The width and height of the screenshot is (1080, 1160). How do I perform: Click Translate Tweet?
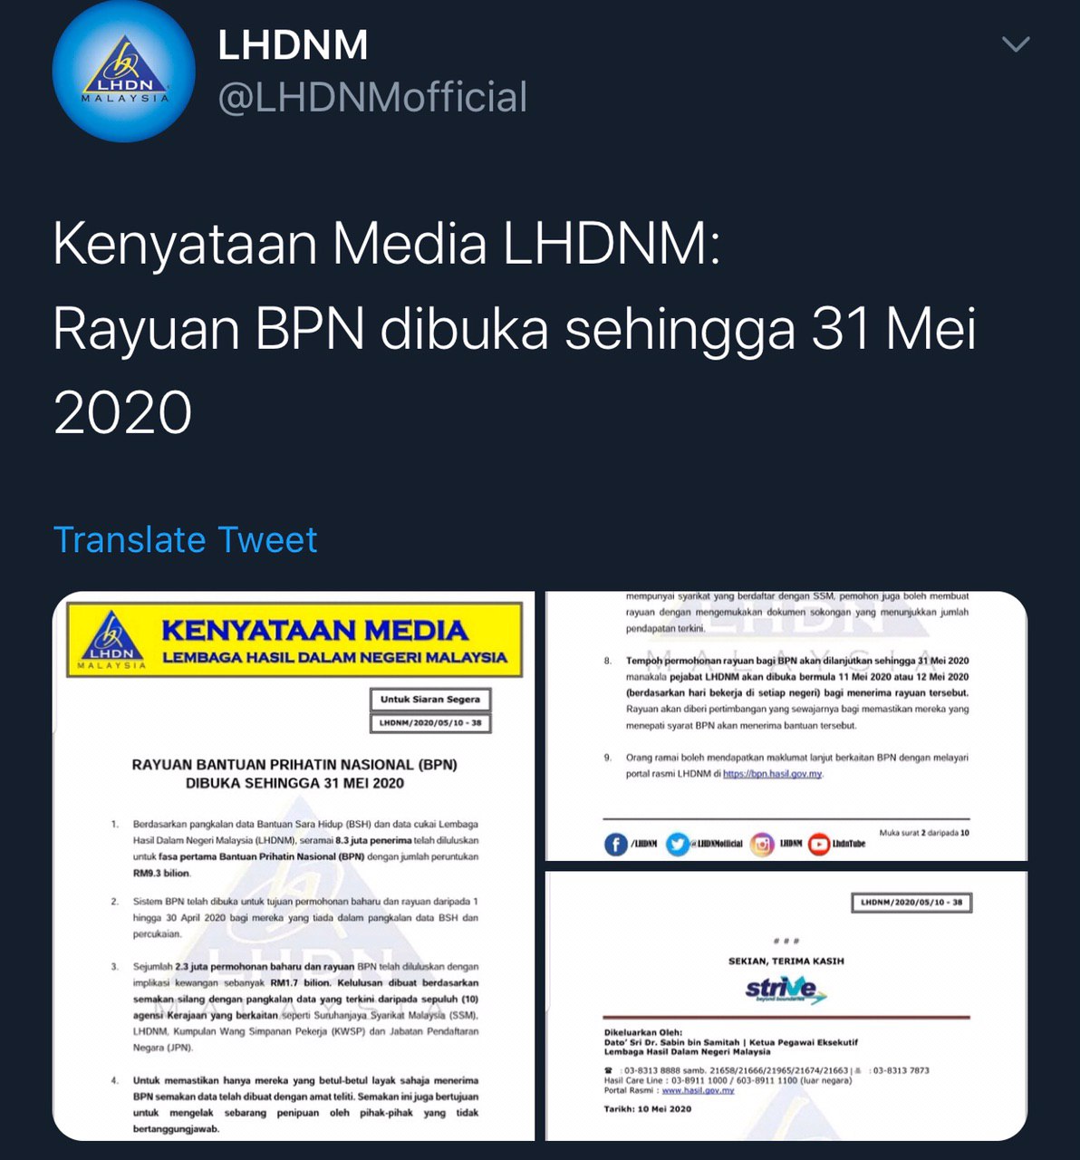click(186, 540)
